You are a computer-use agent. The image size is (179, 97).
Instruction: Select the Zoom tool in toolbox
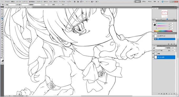point(2,56)
